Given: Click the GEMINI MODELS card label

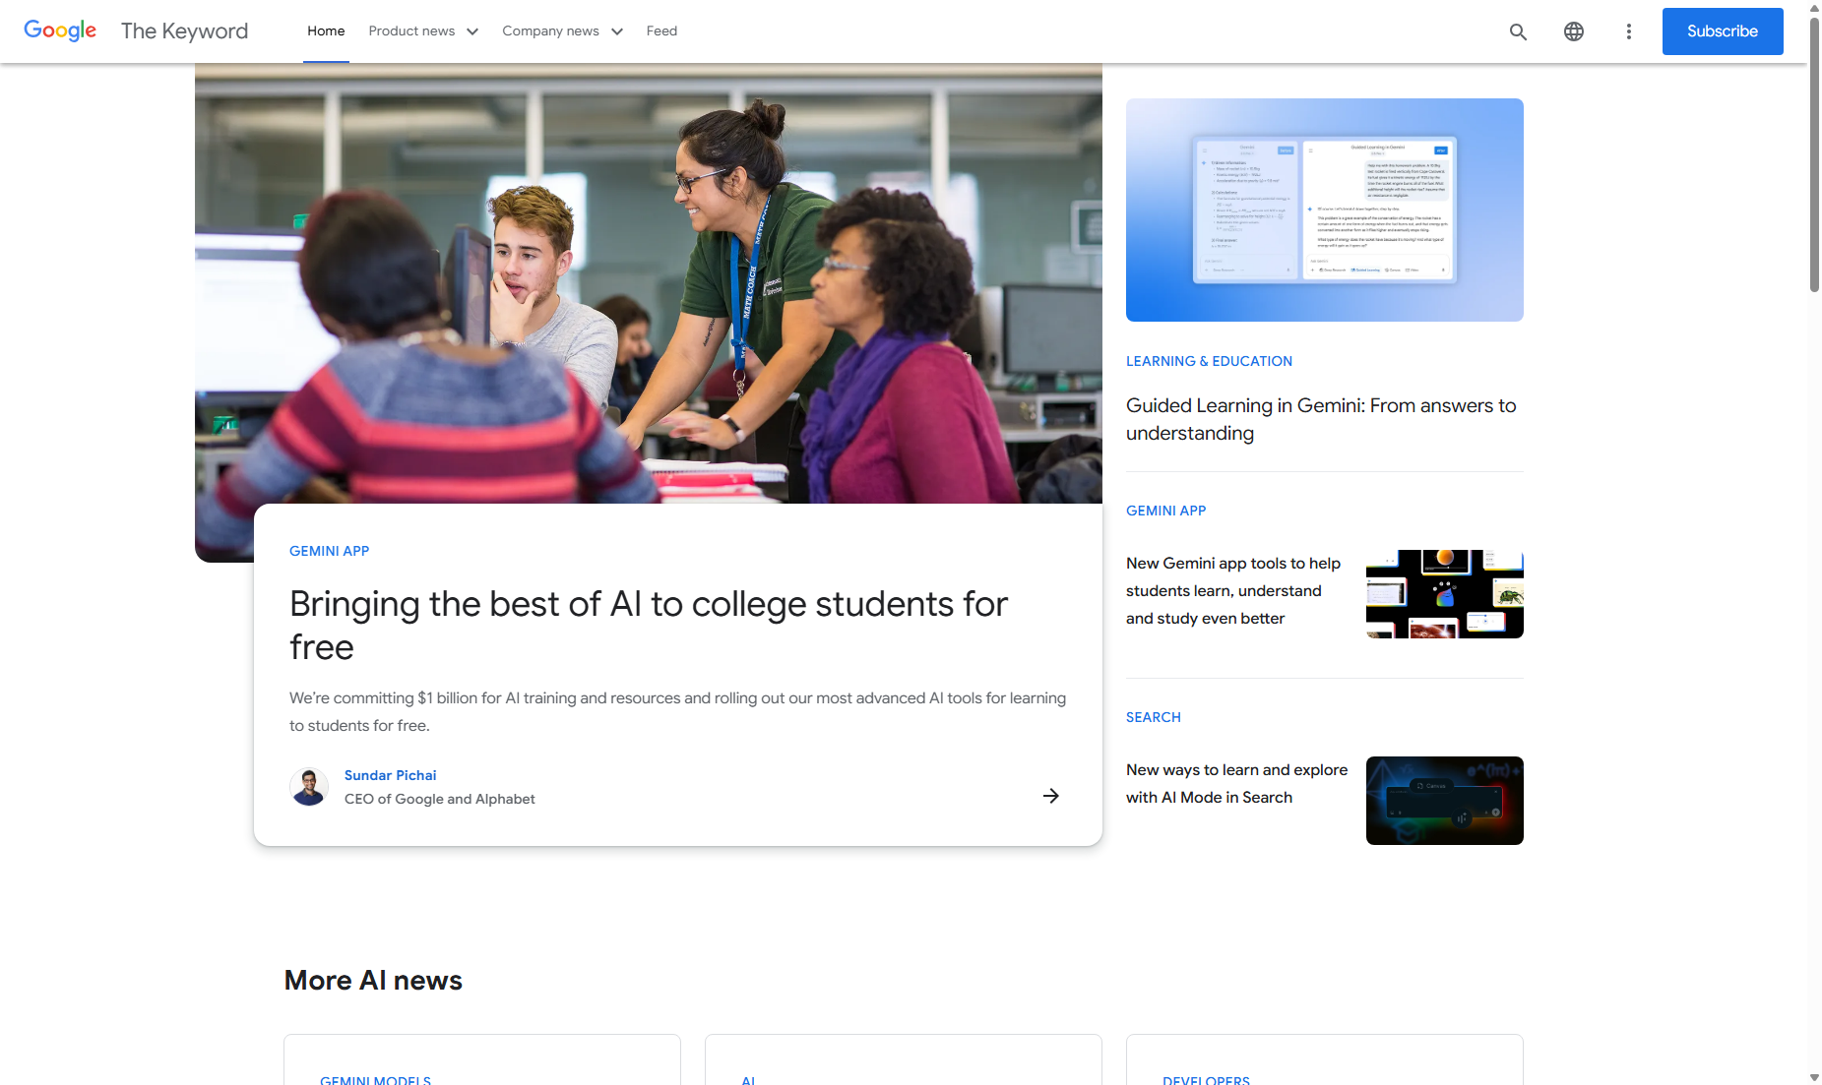Looking at the screenshot, I should [x=375, y=1079].
